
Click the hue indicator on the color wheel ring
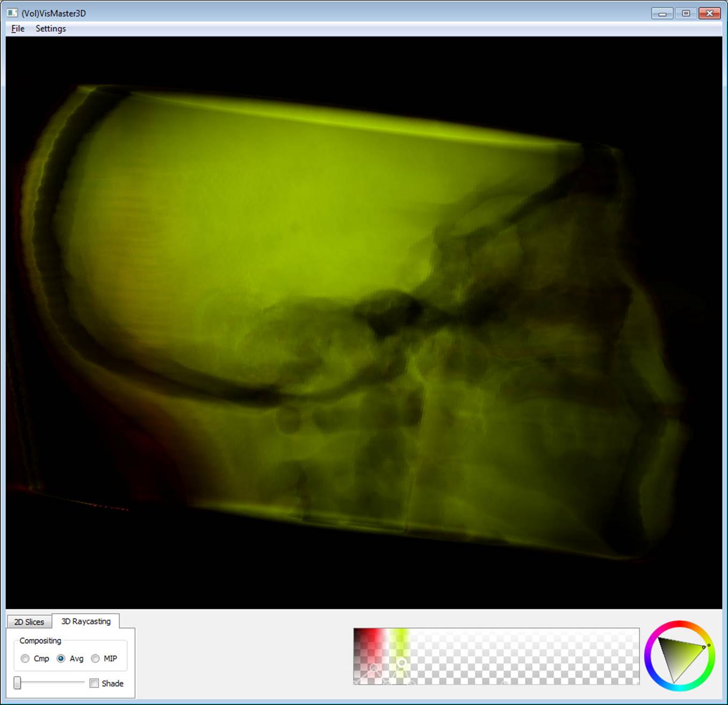709,645
